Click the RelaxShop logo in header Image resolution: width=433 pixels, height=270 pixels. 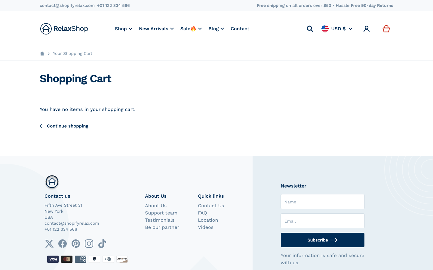64,29
